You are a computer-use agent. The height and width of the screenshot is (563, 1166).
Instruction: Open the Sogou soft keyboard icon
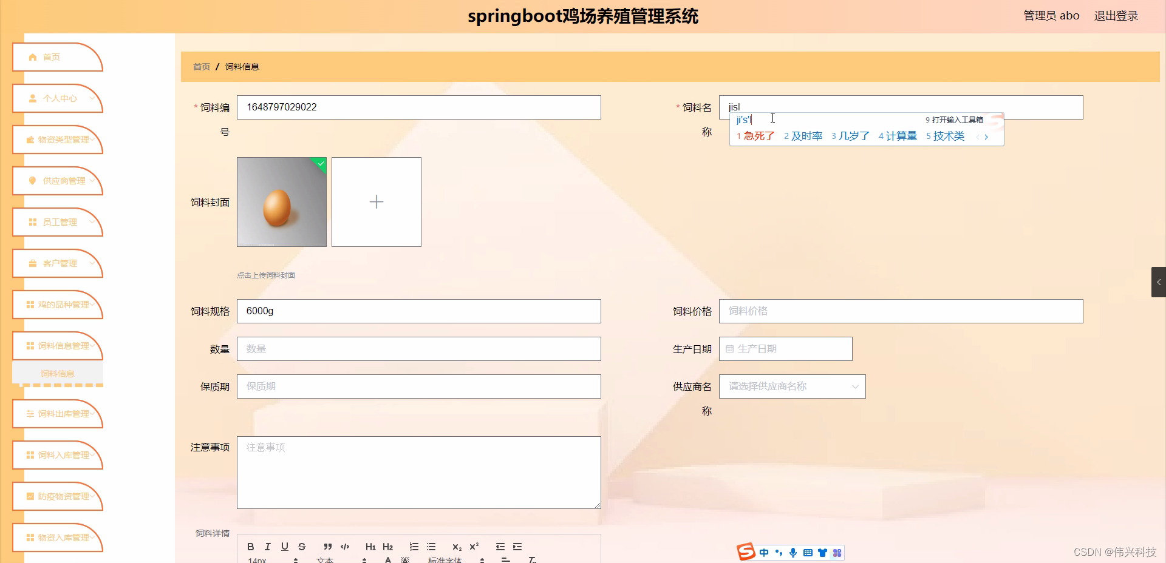point(807,553)
